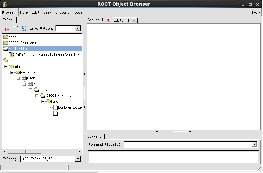The height and width of the screenshot is (173, 263).
Task: Click the tree scrollbar left arrow
Action: pyautogui.click(x=5, y=151)
